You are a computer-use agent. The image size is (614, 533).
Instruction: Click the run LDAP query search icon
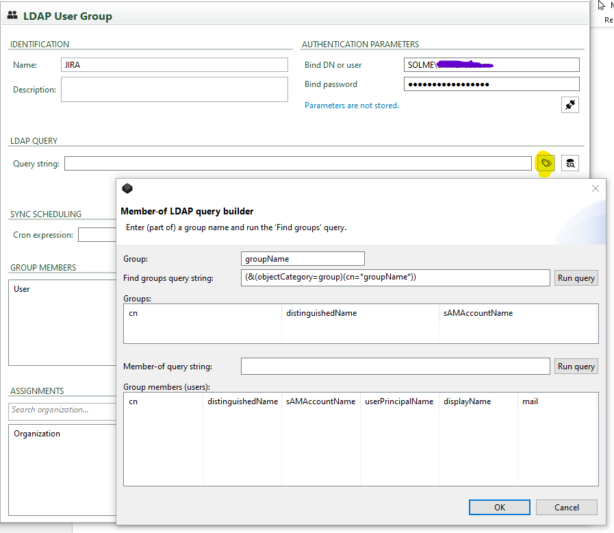(570, 163)
